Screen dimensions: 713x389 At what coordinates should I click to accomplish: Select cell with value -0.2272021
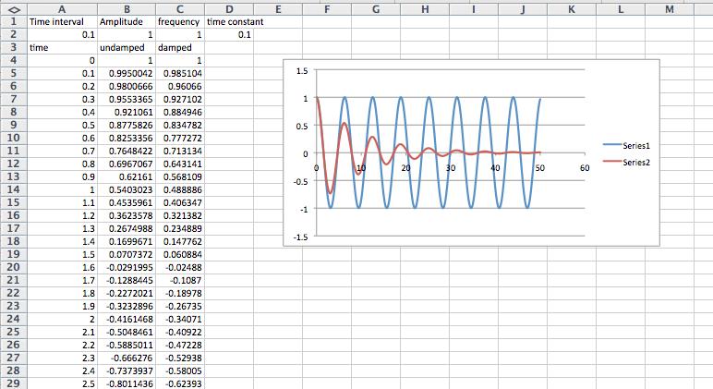pos(127,294)
